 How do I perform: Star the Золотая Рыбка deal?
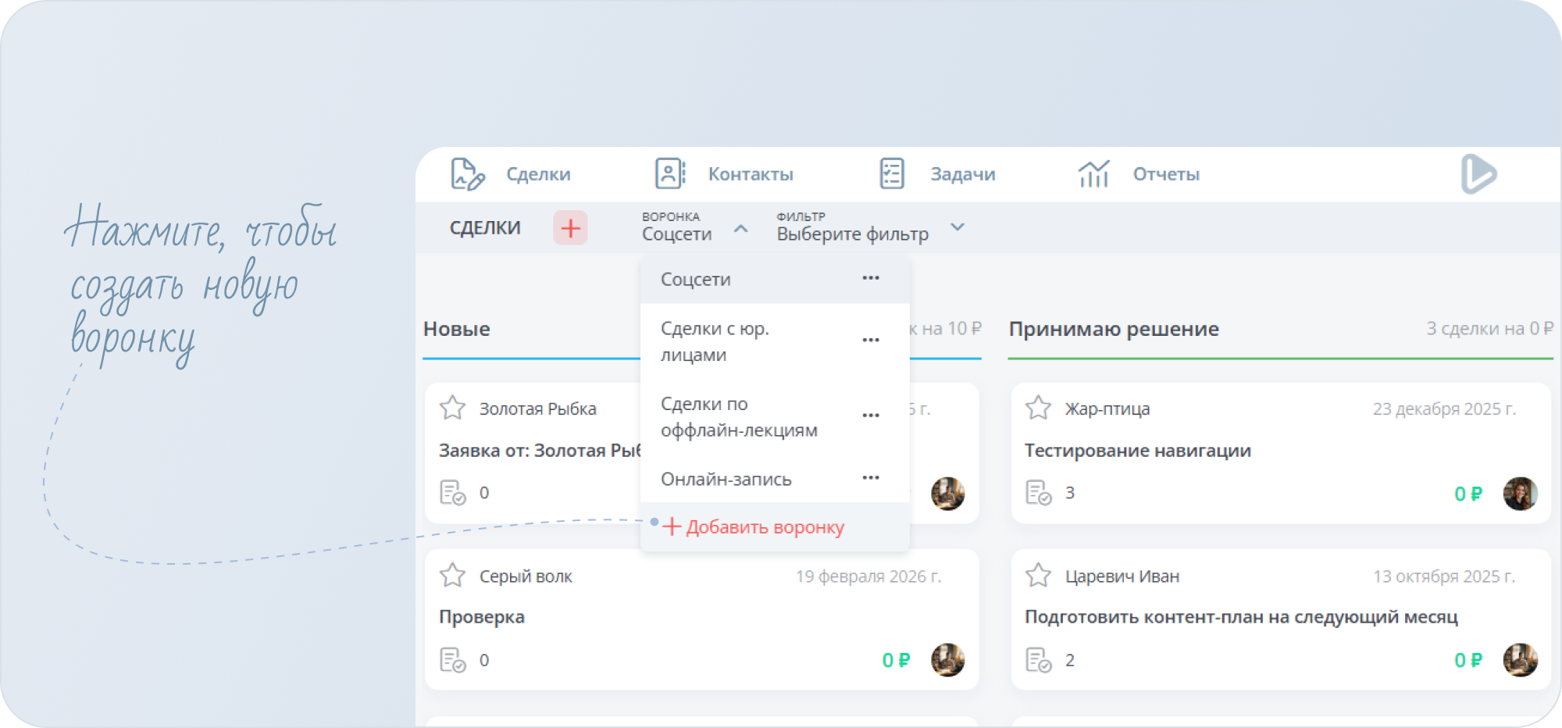click(453, 408)
